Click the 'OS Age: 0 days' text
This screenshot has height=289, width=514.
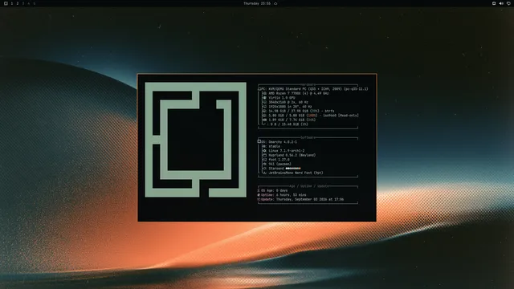275,190
